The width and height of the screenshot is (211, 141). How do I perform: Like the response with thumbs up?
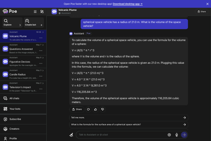[x=95, y=109]
